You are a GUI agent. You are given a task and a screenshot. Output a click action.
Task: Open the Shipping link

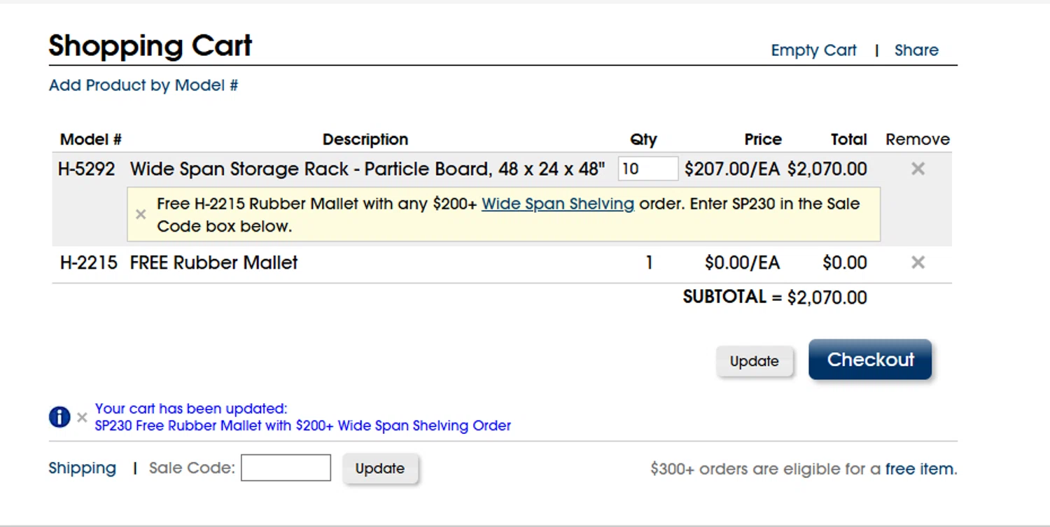[x=83, y=468]
